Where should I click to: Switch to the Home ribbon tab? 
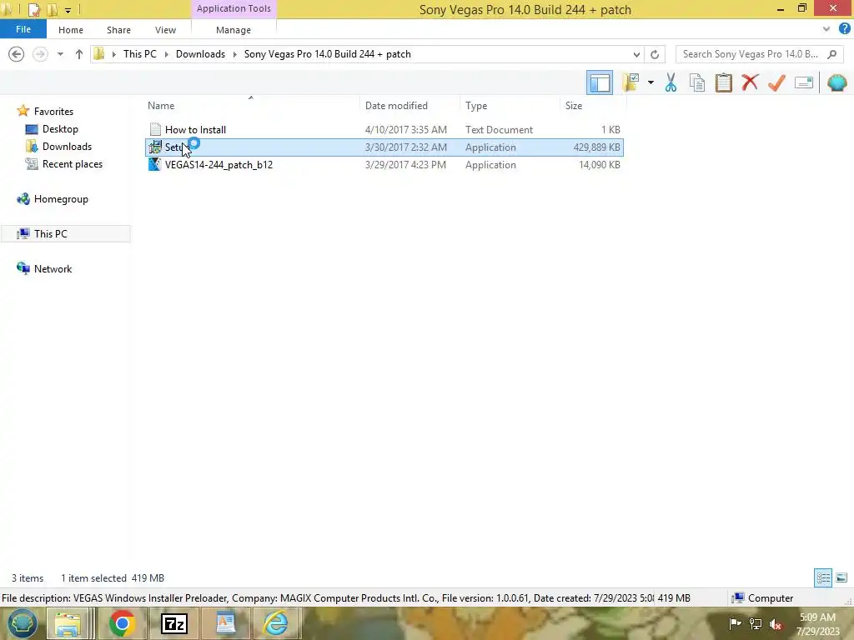71,30
